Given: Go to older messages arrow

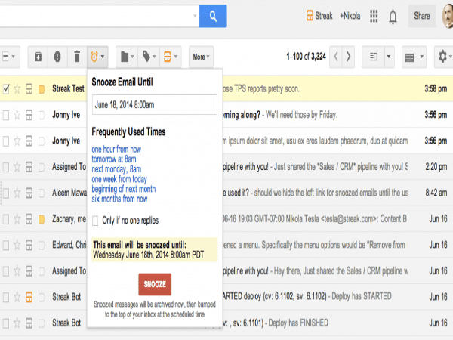Looking at the screenshot, I should click(x=348, y=57).
